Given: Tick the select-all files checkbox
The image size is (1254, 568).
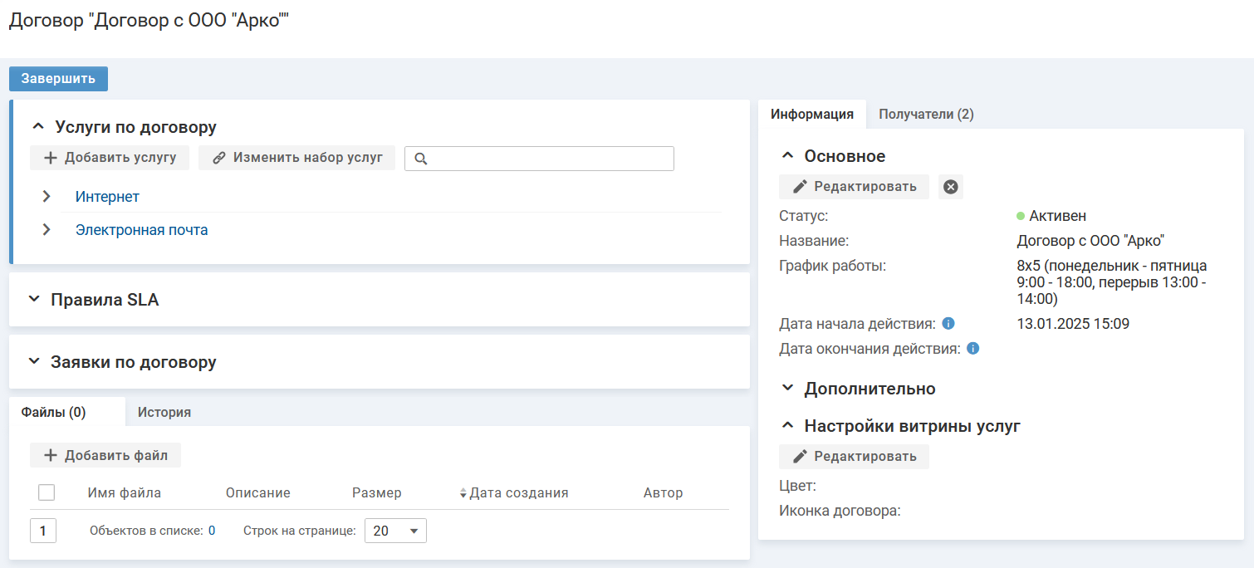Looking at the screenshot, I should click(47, 492).
